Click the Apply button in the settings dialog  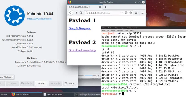55,83
